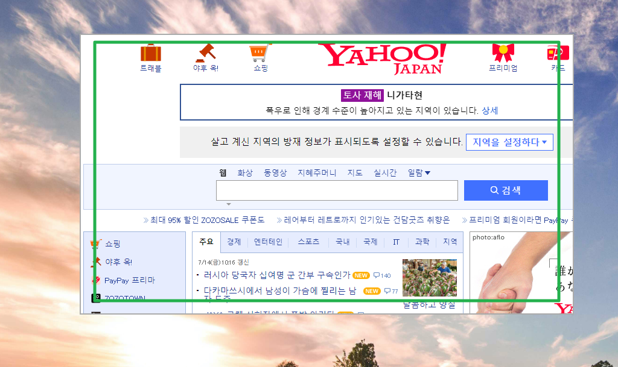Image resolution: width=618 pixels, height=367 pixels.
Task: Open headline 러시아 당국자 십여명 군 간부 구속인가
Action: (276, 275)
